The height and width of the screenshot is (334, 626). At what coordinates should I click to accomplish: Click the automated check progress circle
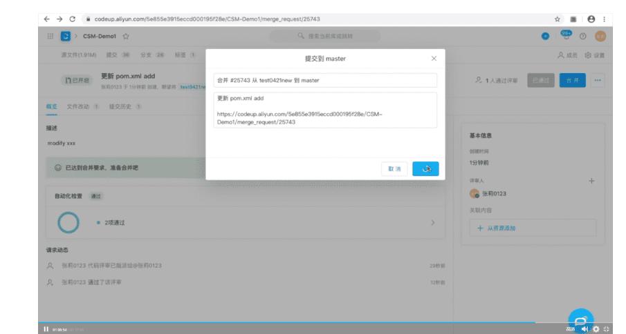click(x=68, y=222)
